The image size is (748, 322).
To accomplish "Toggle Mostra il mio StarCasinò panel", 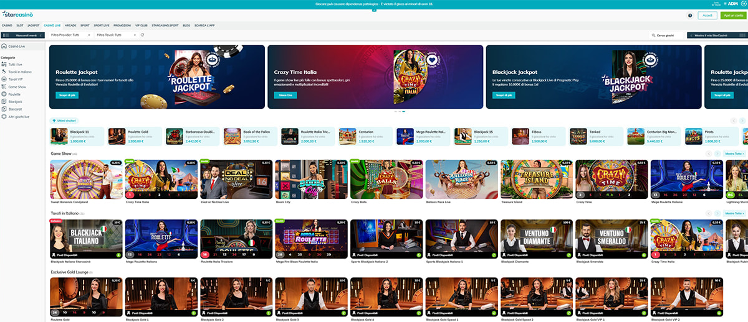I will pyautogui.click(x=716, y=35).
